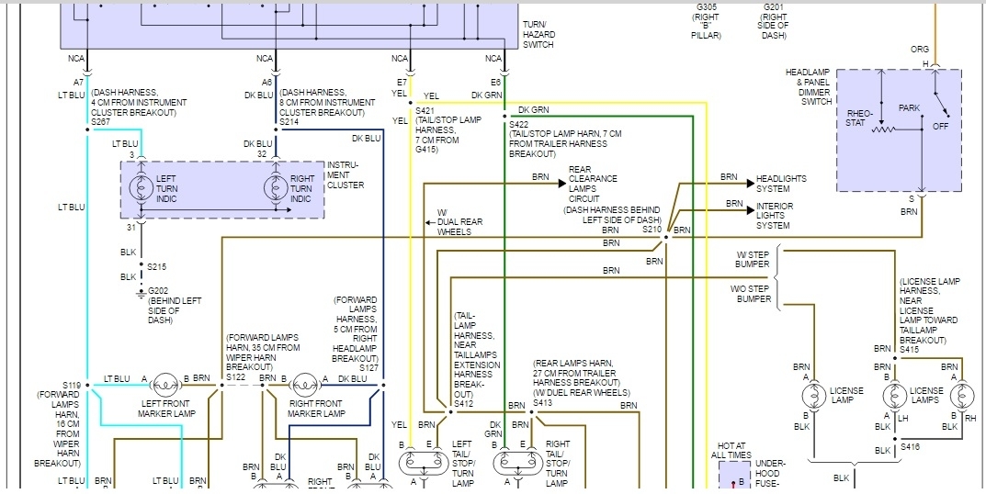The image size is (986, 494).
Task: Select the Left Front Marker Lamp symbol
Action: [x=167, y=385]
